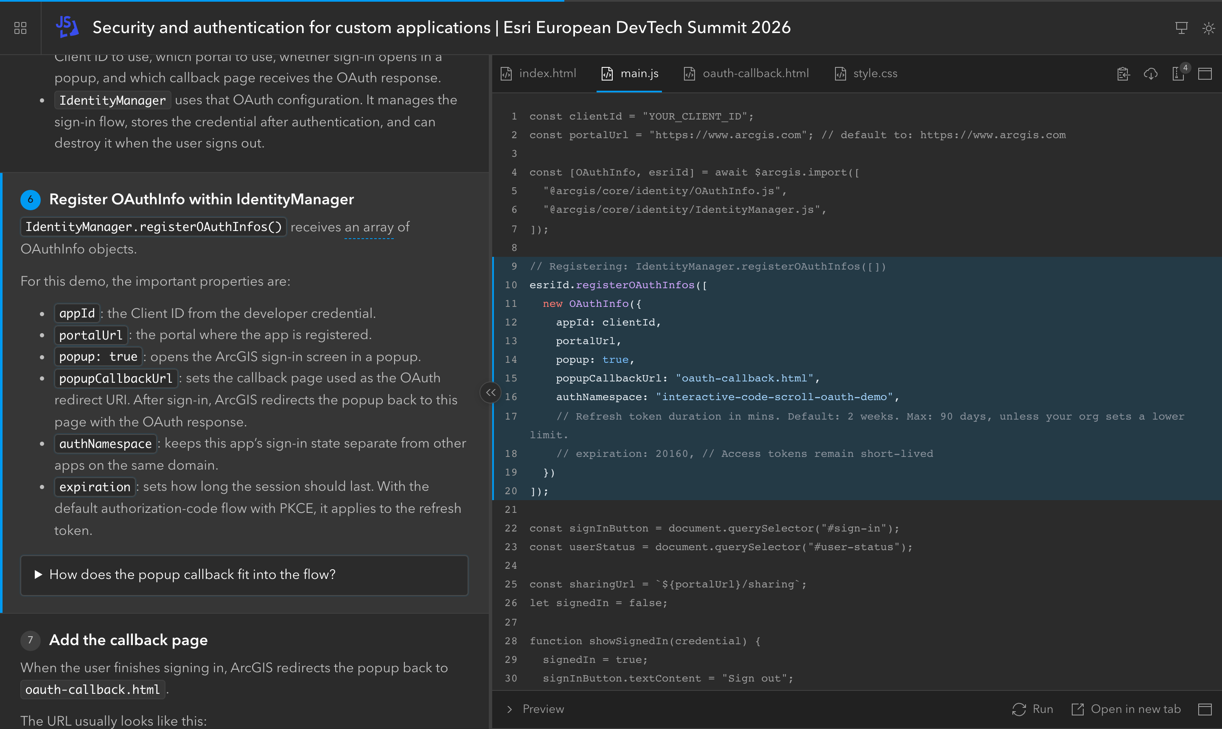
Task: Start presentation mode with the screen icon
Action: pos(1181,28)
